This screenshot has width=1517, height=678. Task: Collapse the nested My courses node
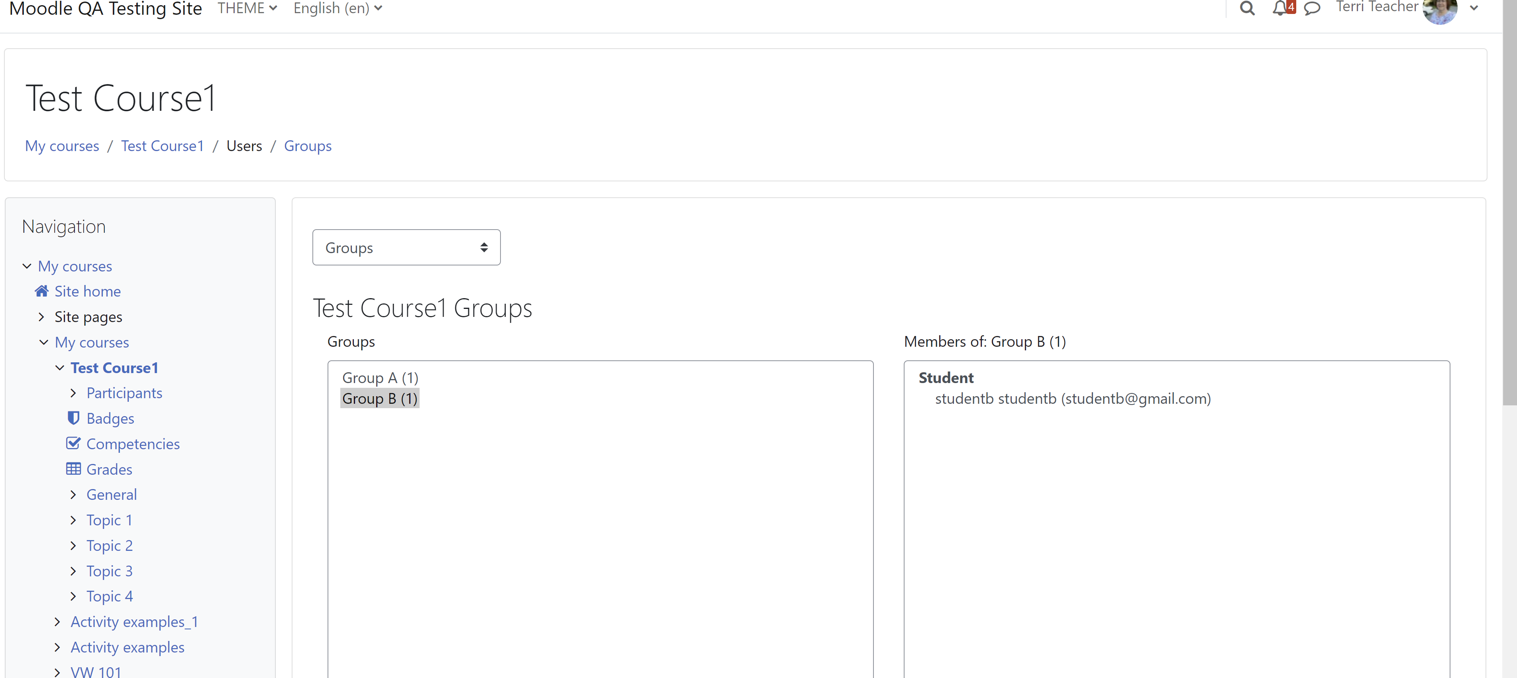pos(43,342)
